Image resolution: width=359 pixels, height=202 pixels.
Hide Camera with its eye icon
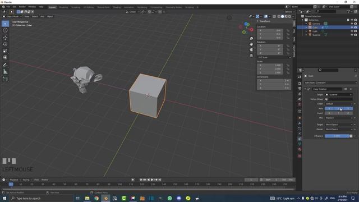[352, 24]
